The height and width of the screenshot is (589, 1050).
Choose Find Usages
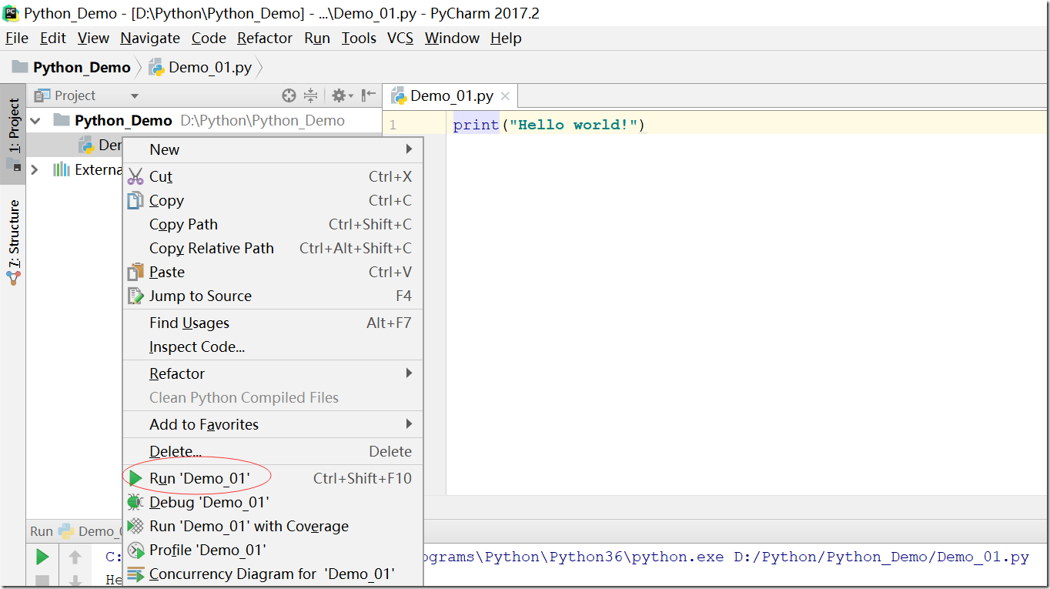[x=273, y=323]
